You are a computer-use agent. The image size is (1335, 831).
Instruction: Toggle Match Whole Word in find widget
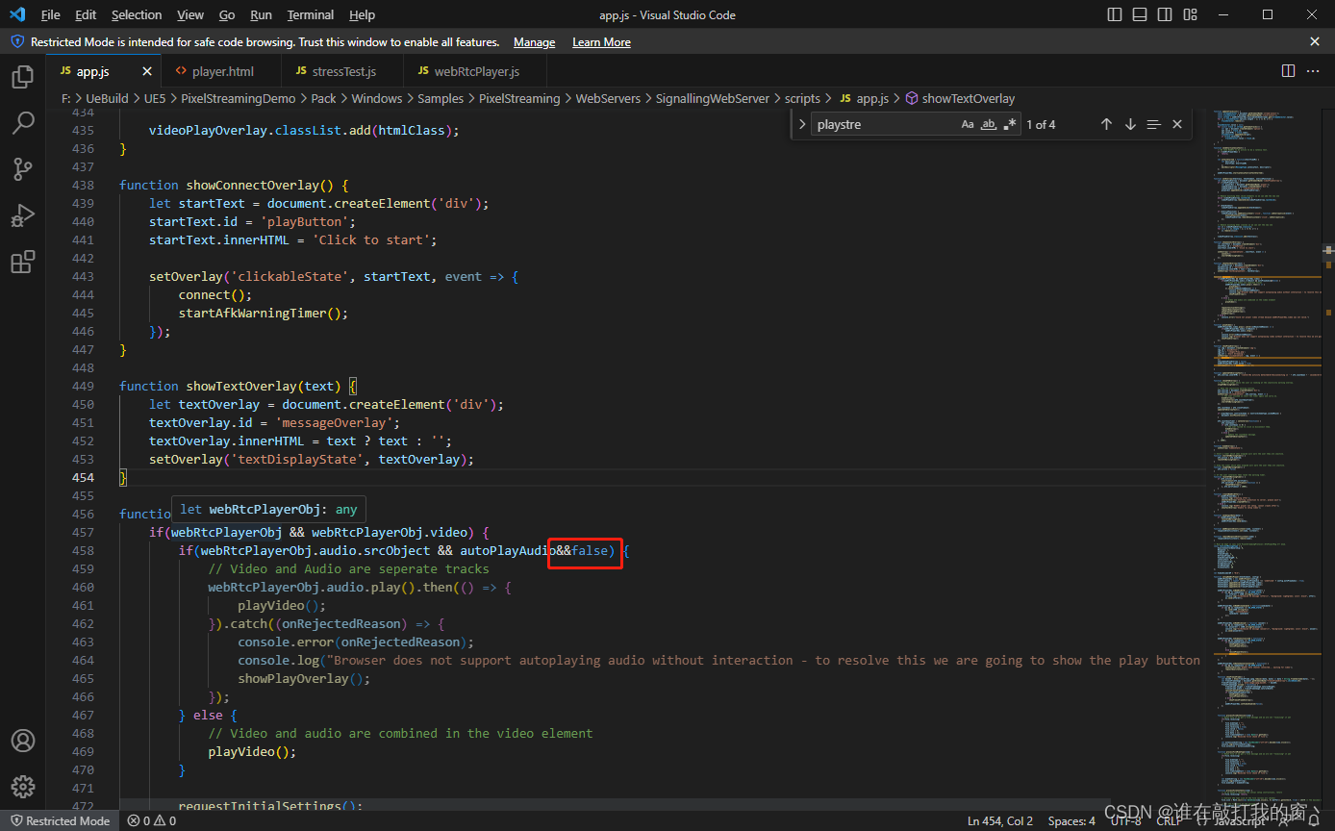[989, 124]
